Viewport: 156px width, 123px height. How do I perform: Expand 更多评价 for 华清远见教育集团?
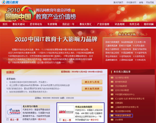point(95,120)
